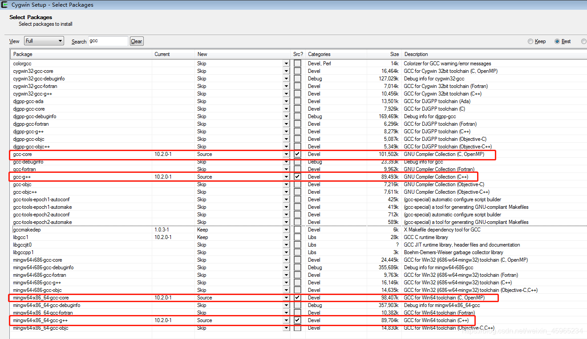
Task: Check the Src checkbox for libgcc1
Action: [297, 237]
